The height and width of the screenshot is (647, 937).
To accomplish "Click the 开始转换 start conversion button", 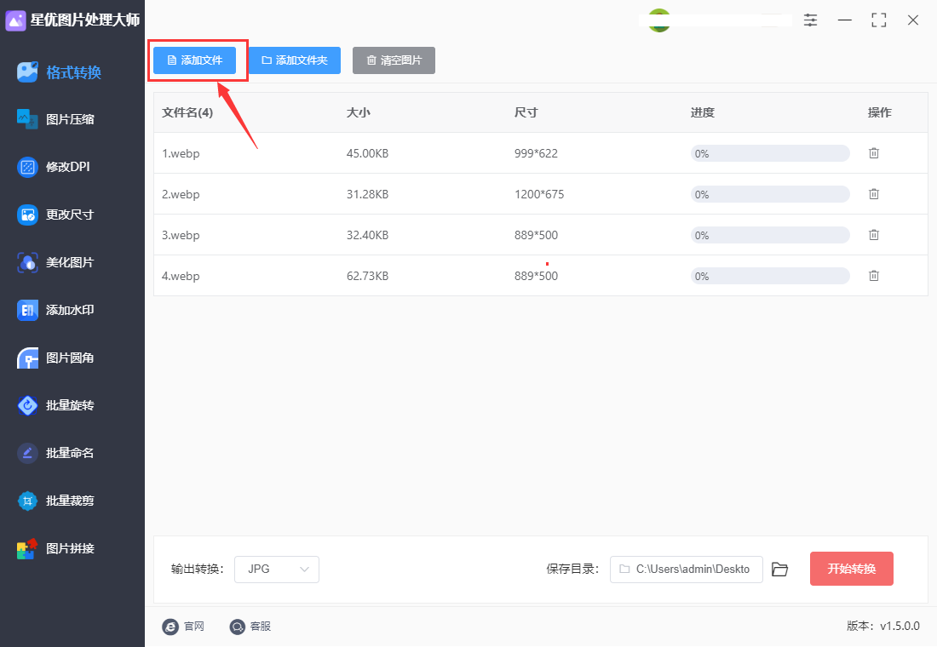I will (852, 569).
